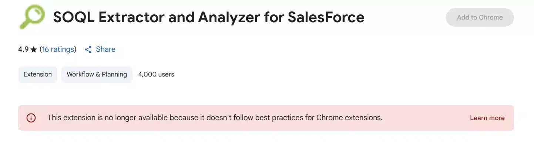This screenshot has height=146, width=534.
Task: Click the green magnifying glass extension logo
Action: point(32,17)
